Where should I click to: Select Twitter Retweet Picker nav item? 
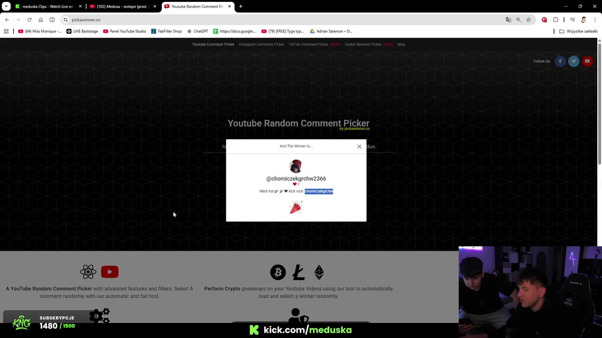pos(368,45)
